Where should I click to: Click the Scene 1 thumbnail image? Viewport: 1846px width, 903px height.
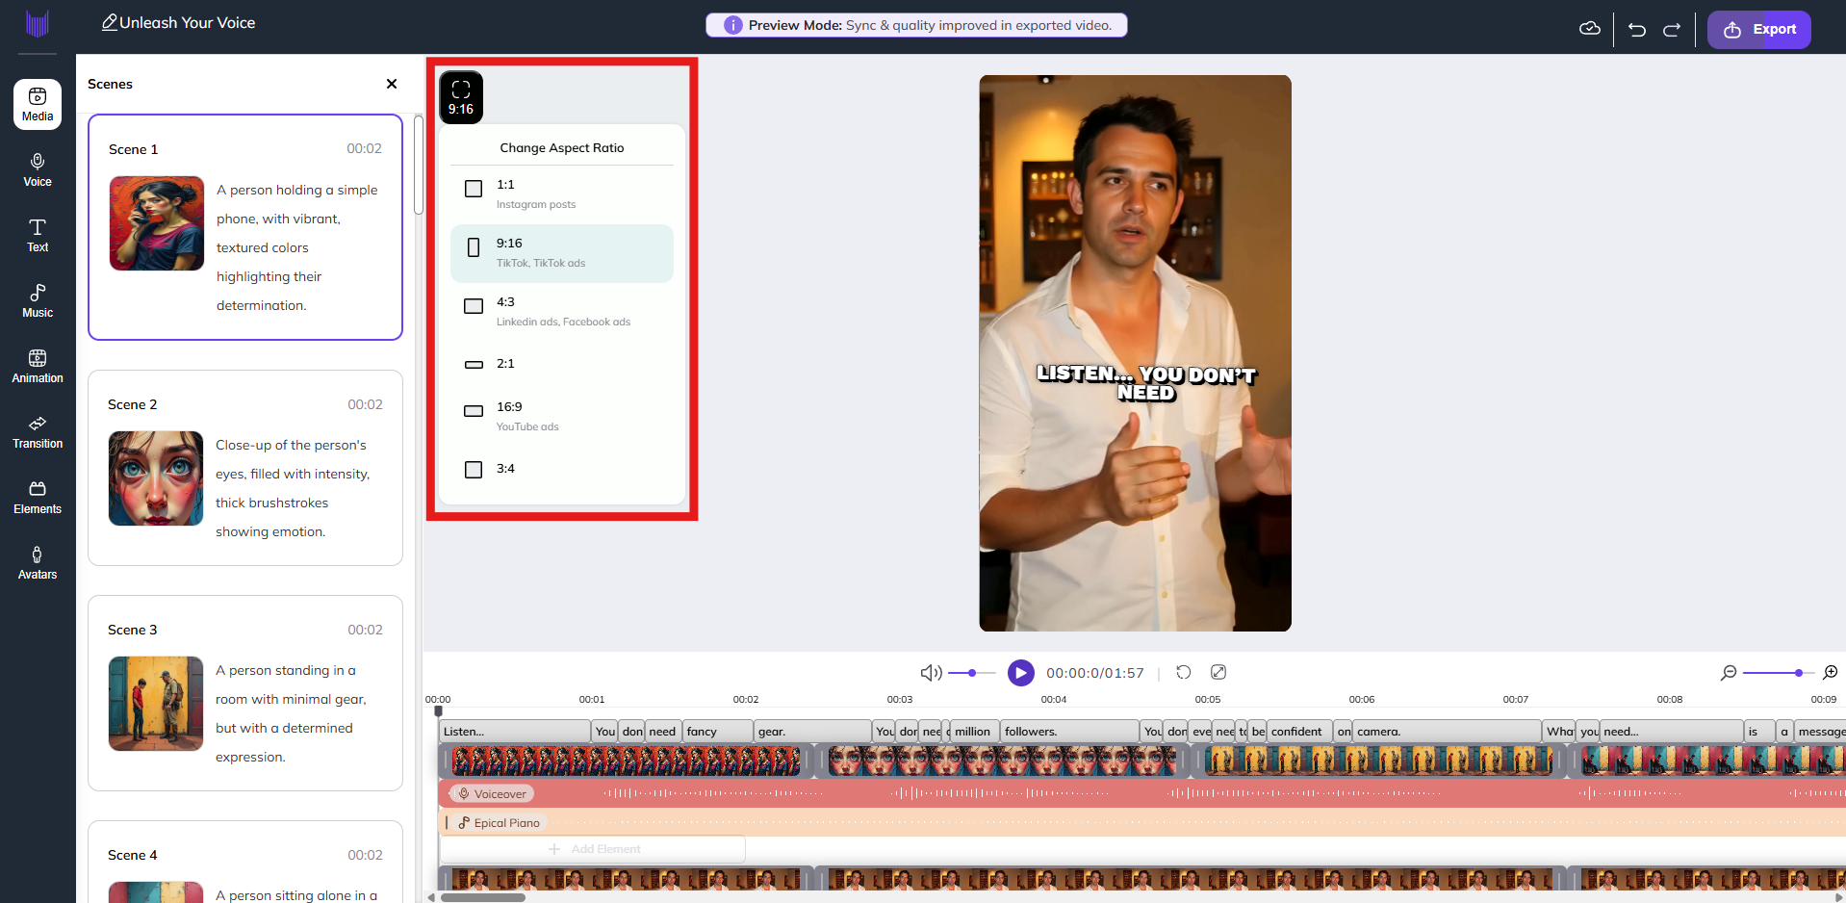point(157,223)
